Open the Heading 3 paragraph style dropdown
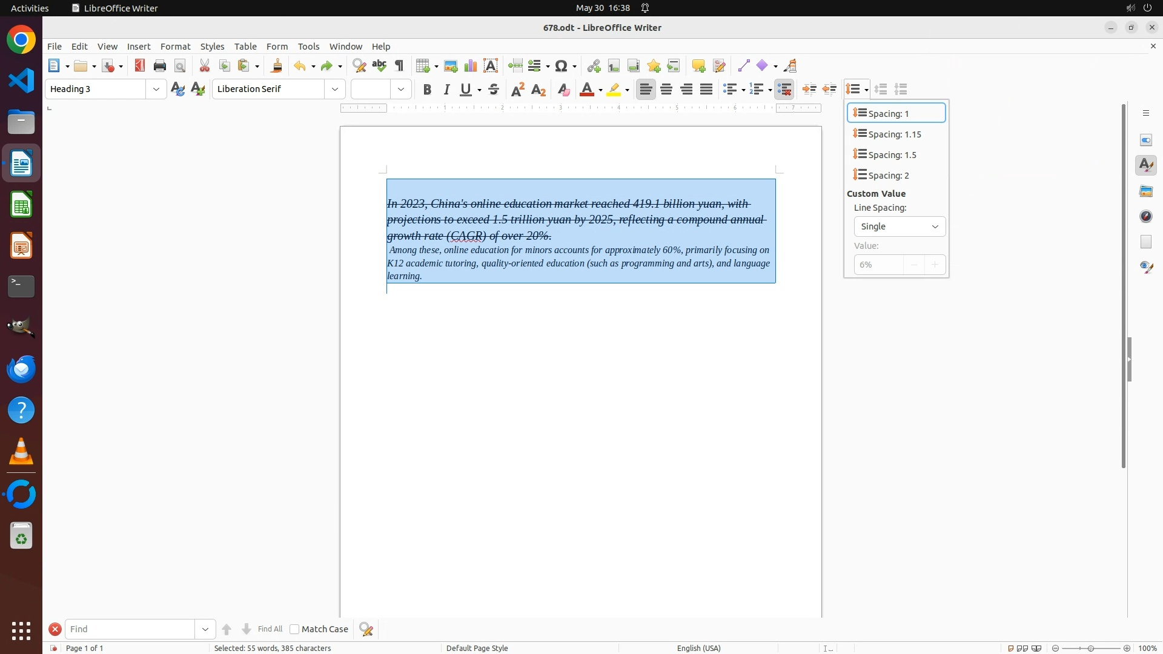This screenshot has height=654, width=1163. pyautogui.click(x=156, y=90)
